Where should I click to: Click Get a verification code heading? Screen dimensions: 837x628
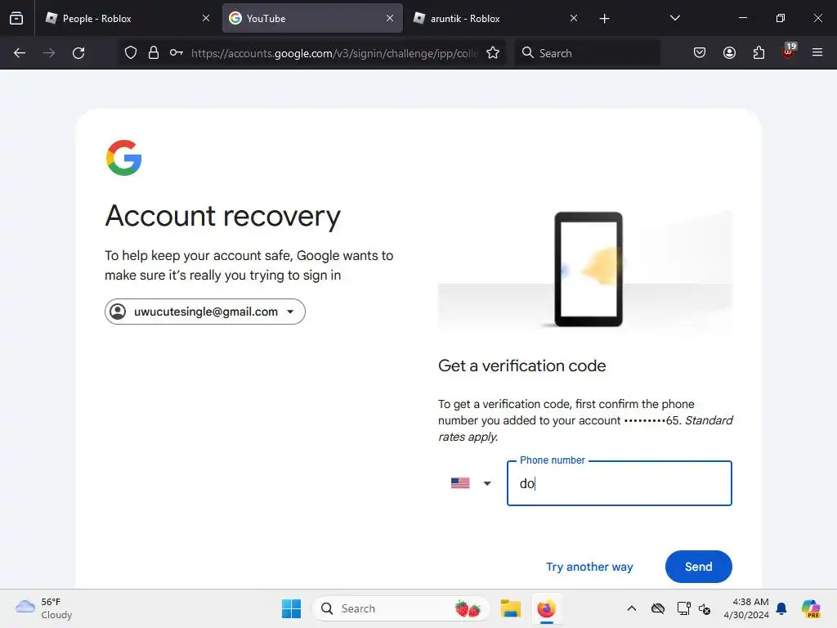tap(522, 366)
